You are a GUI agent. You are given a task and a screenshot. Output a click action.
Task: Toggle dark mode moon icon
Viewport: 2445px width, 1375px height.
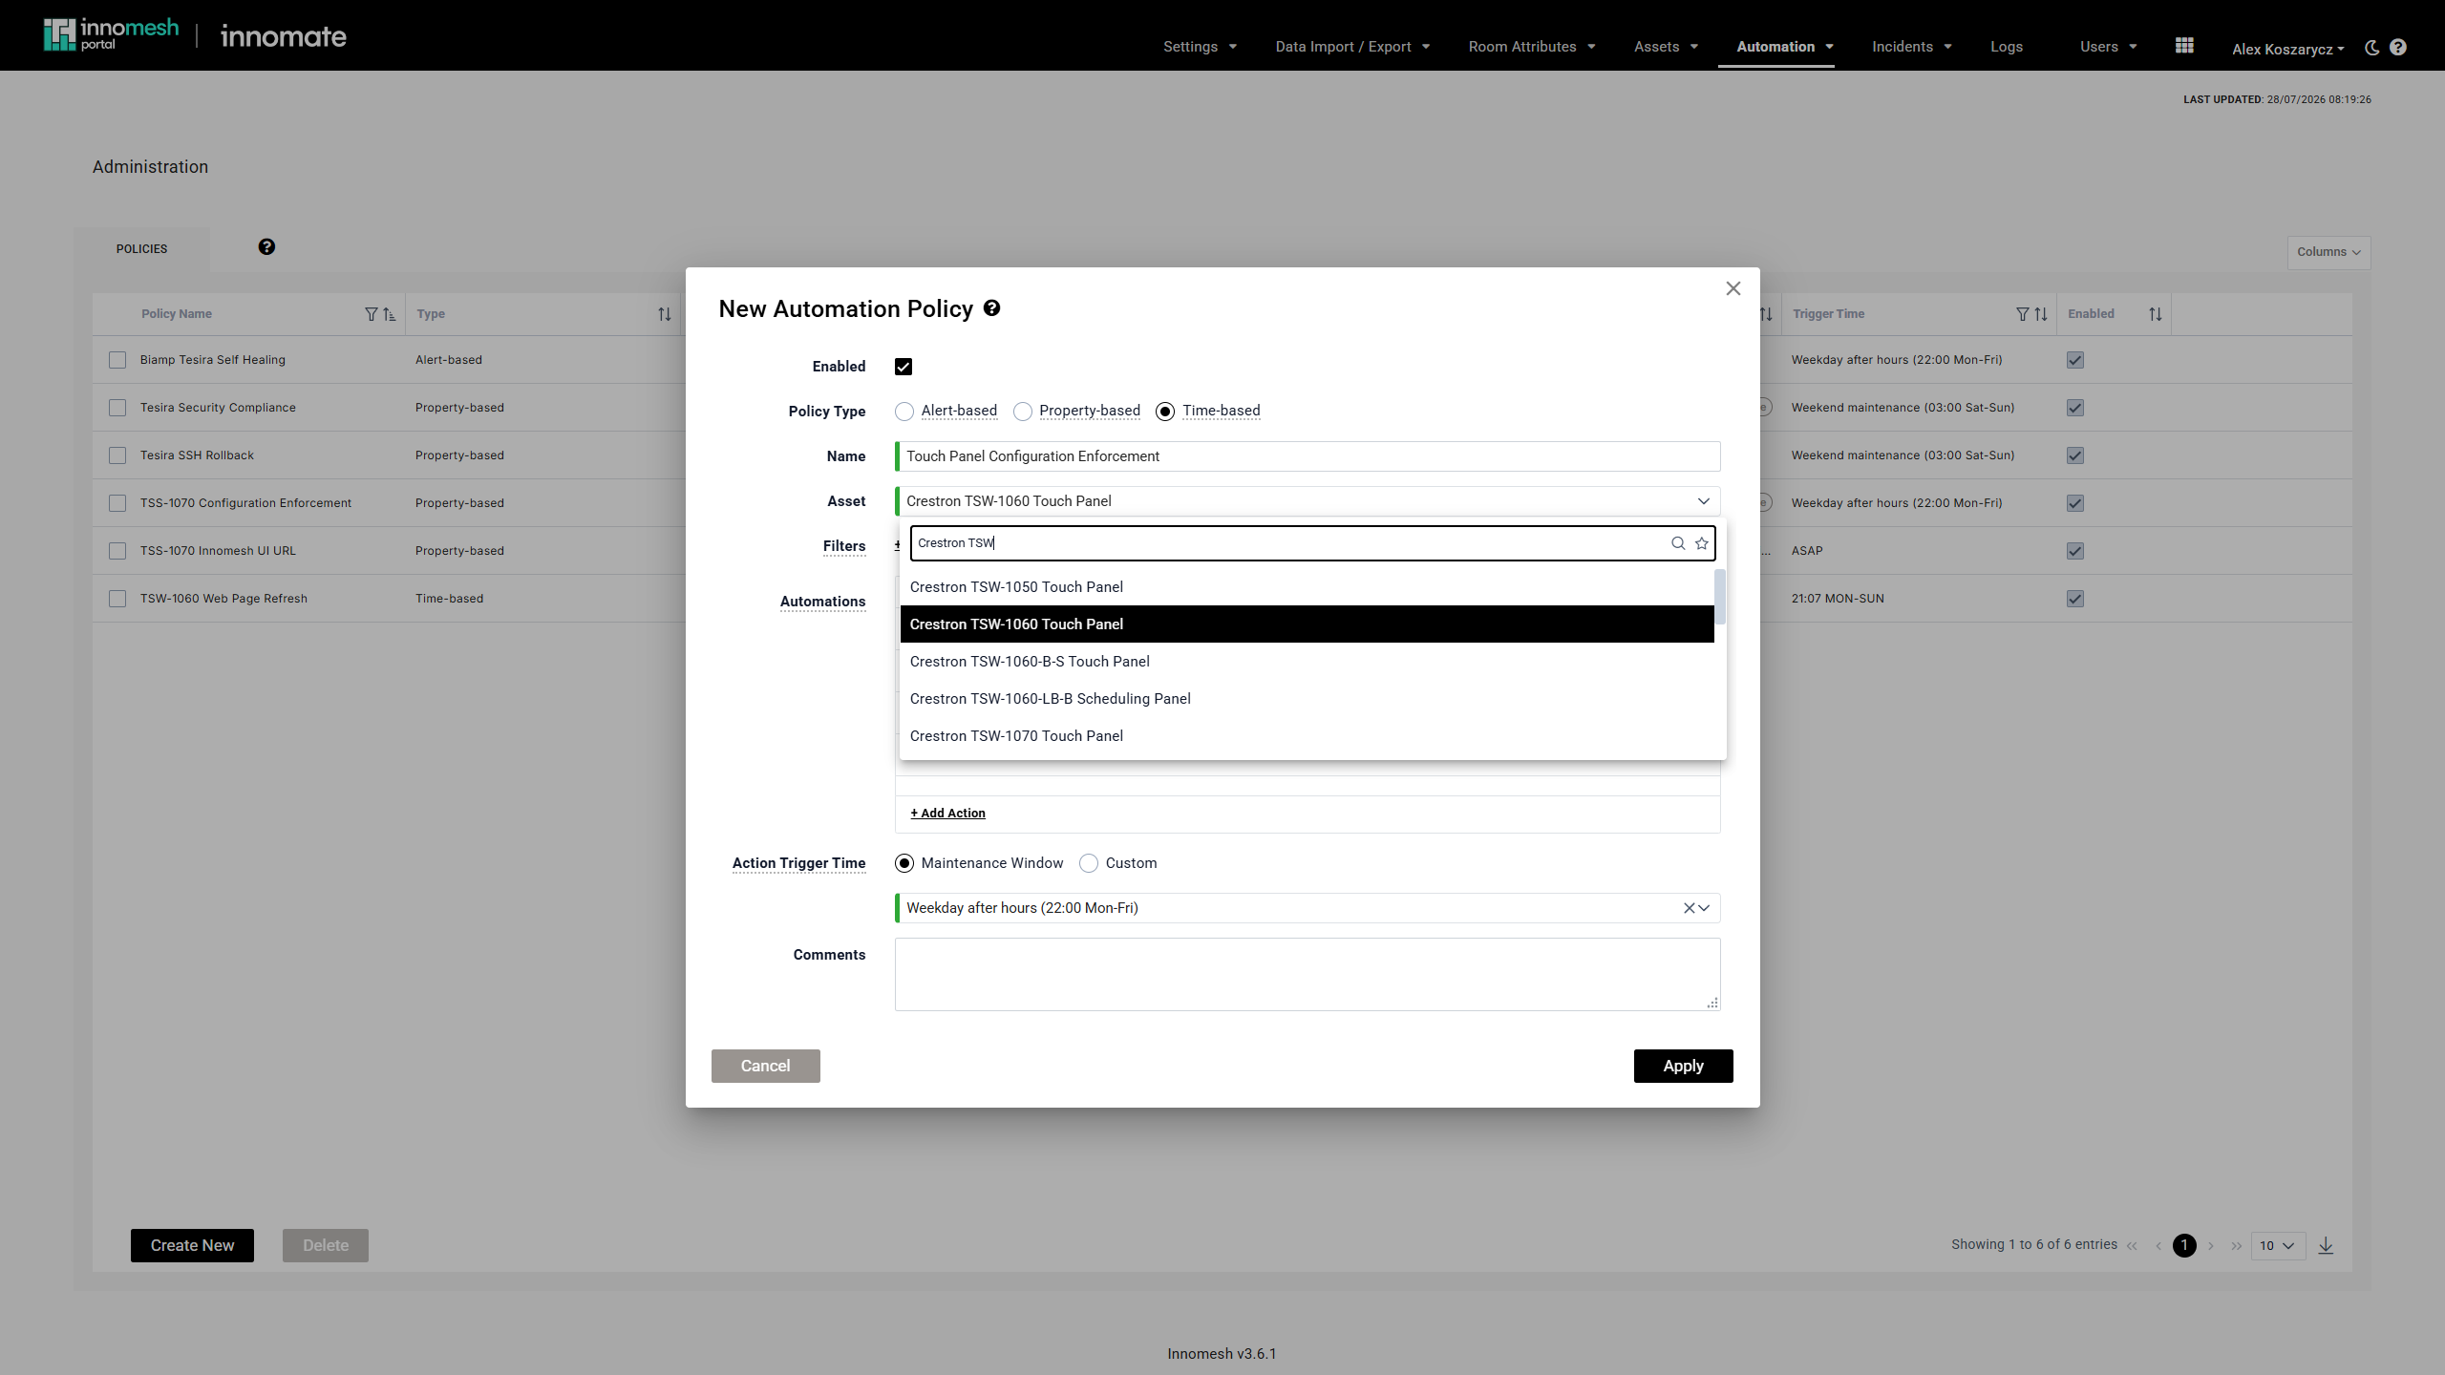[x=2372, y=48]
